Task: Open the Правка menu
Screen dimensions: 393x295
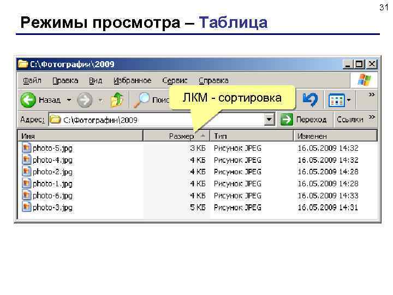Action: [65, 80]
